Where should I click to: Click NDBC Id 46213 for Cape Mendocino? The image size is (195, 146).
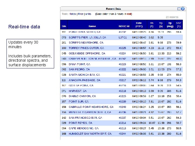(122, 128)
